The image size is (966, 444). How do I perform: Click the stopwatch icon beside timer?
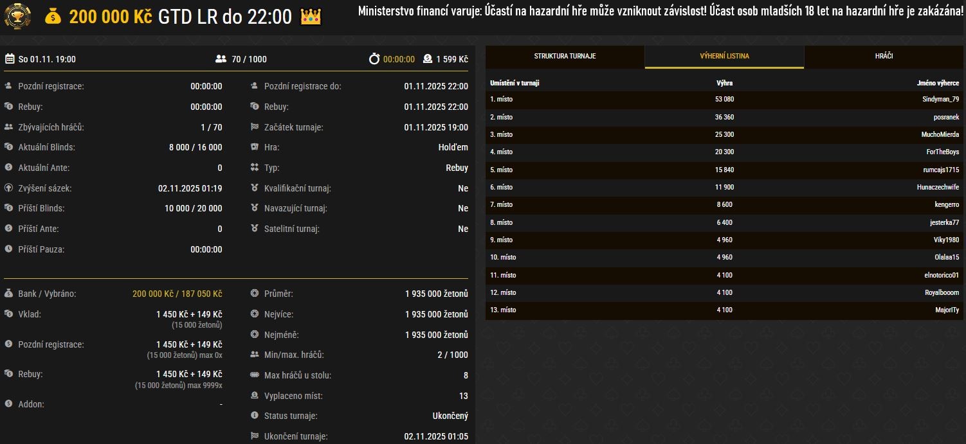pos(374,59)
